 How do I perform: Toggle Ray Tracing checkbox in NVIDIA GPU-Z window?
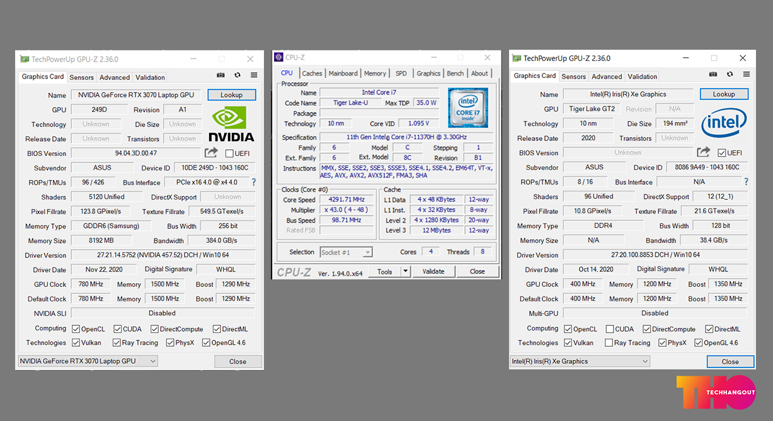(x=117, y=343)
